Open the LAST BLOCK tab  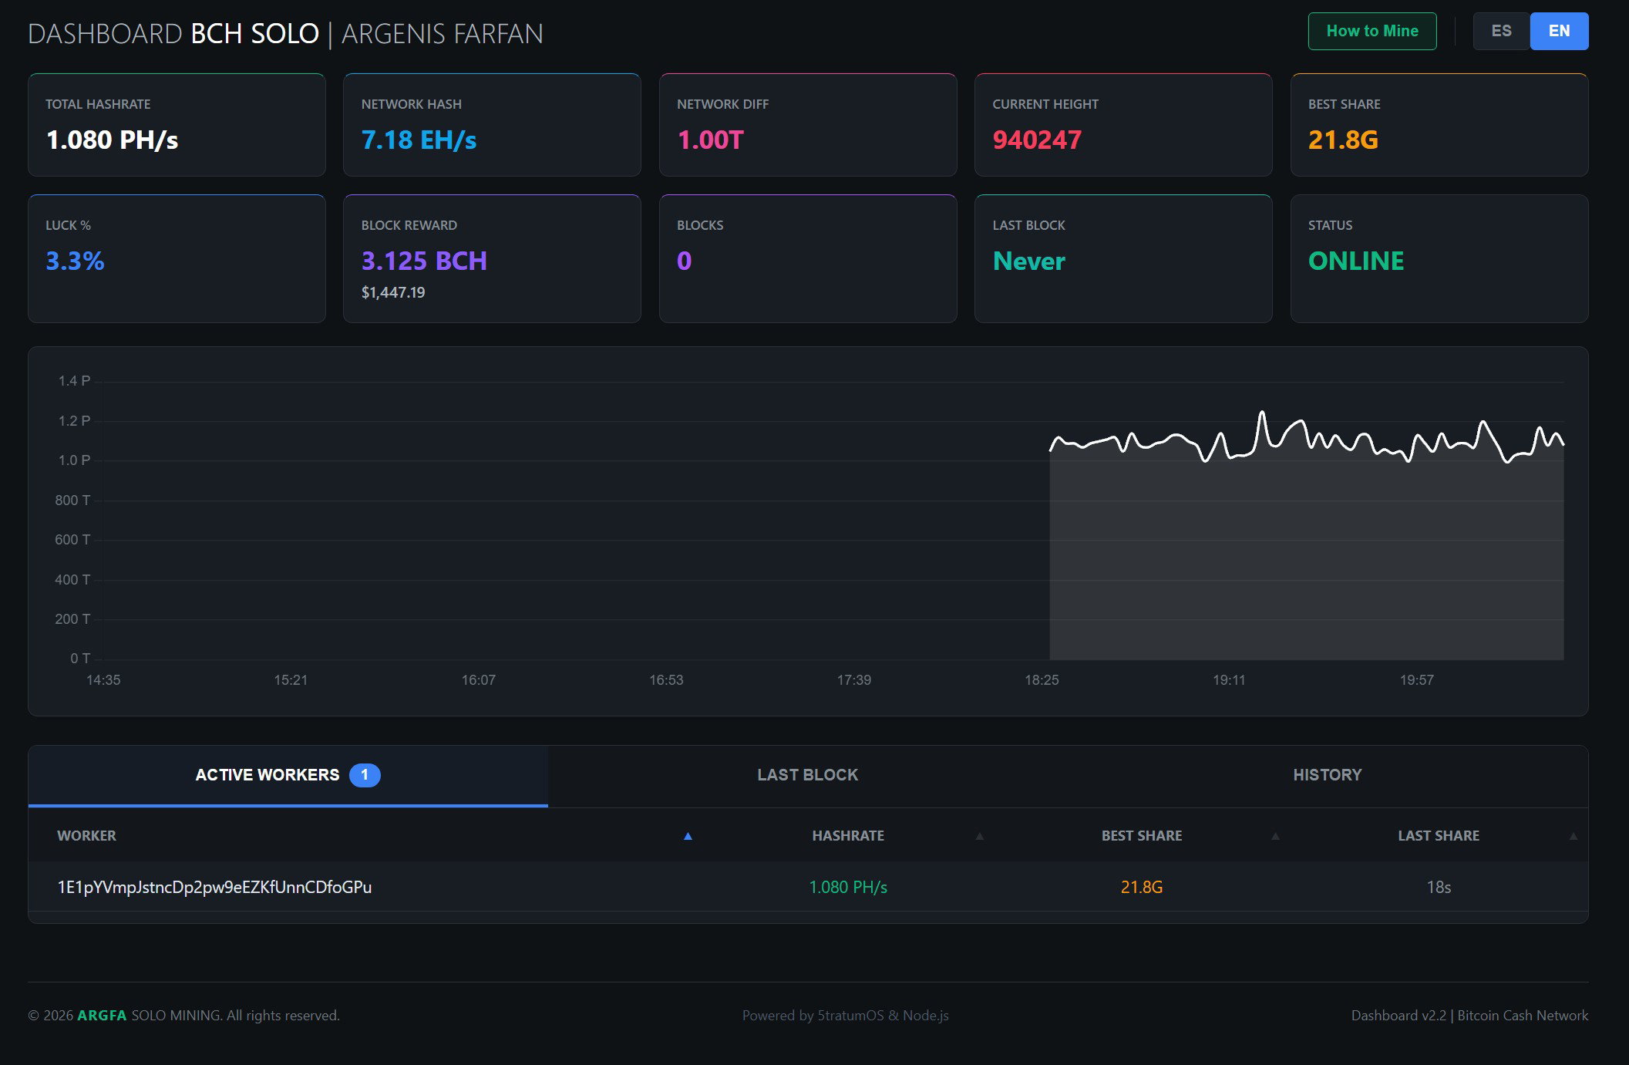tap(807, 776)
